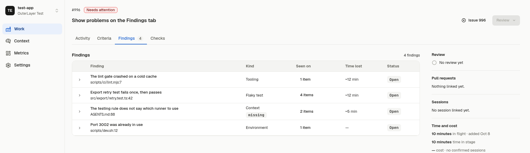Open the Review dropdown button
Screen dimensions: 530x153
point(506,20)
